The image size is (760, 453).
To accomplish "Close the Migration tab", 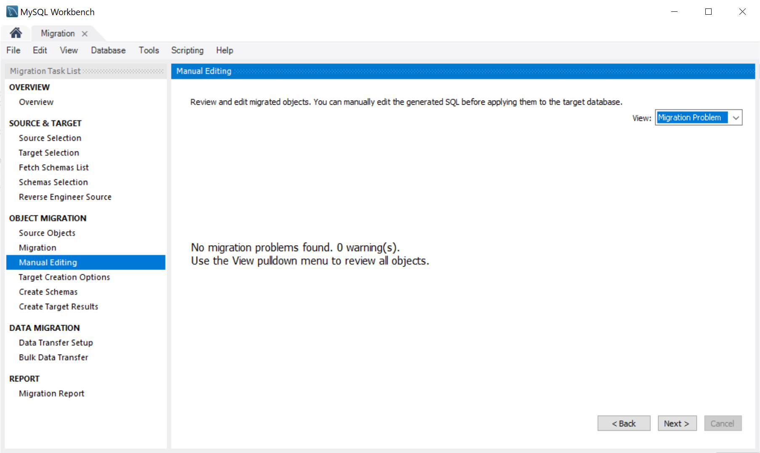I will 85,34.
